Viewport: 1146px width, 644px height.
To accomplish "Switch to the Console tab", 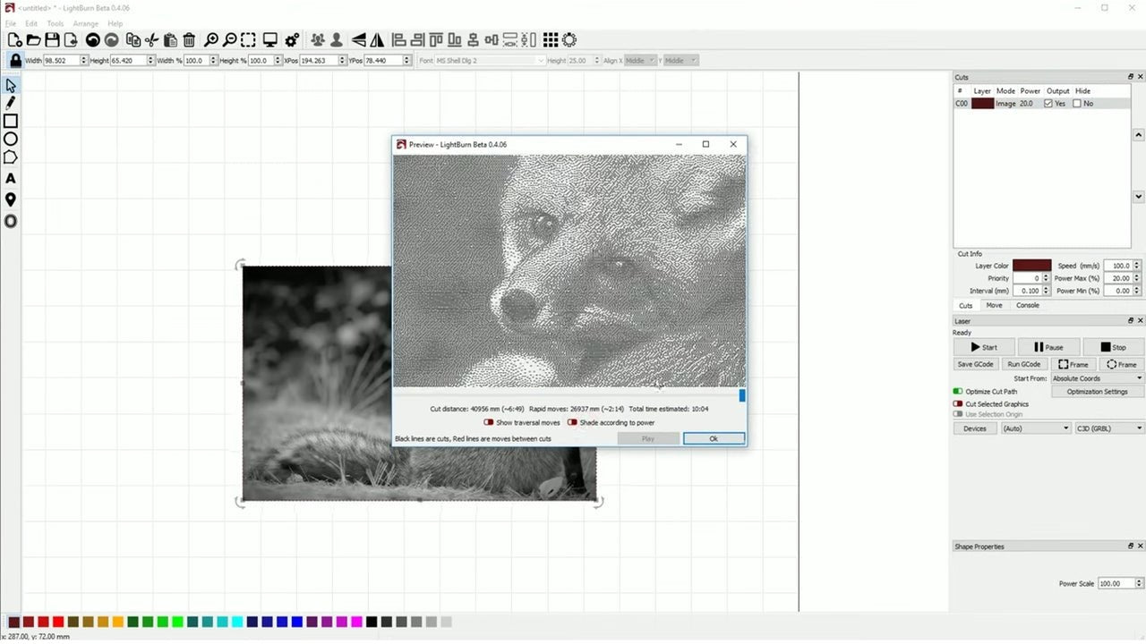I will click(x=1027, y=305).
